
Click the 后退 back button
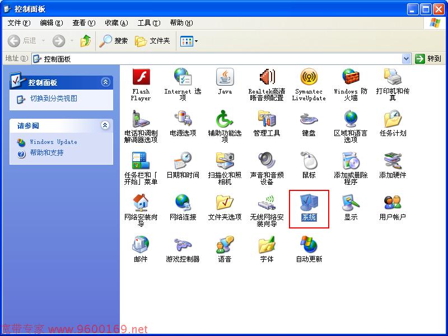tap(22, 41)
